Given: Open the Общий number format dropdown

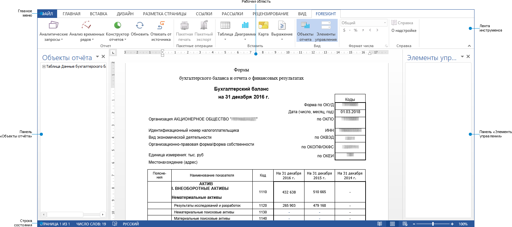Looking at the screenshot, I should pyautogui.click(x=385, y=22).
